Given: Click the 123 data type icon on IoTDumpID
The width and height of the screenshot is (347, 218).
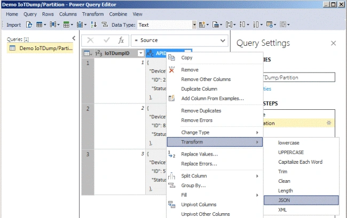Looking at the screenshot, I should [x=98, y=53].
